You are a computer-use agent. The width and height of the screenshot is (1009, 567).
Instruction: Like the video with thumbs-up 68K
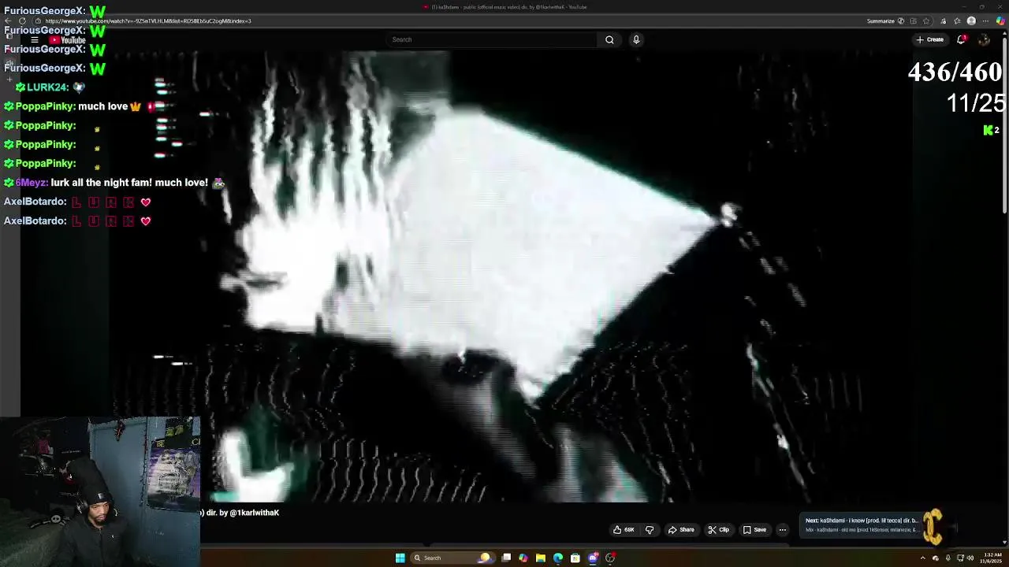[x=624, y=530]
